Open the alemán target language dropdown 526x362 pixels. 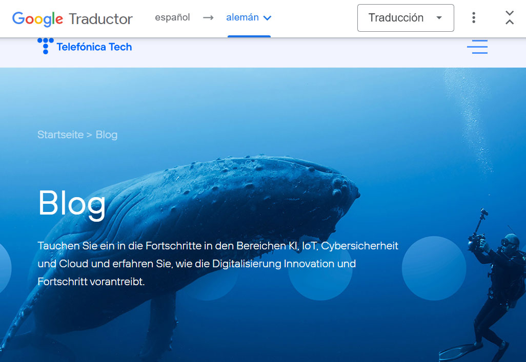249,17
